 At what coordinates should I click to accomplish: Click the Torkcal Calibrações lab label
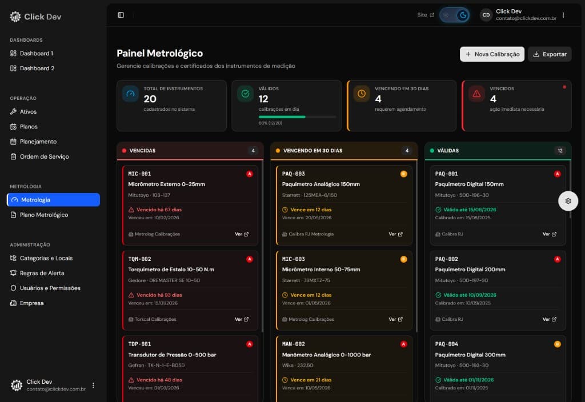tap(152, 319)
